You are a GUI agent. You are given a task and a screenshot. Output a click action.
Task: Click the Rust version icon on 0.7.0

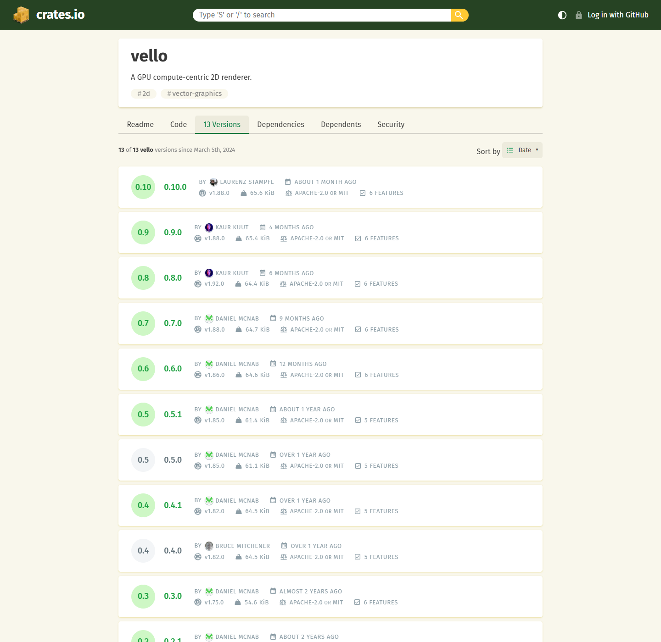pyautogui.click(x=198, y=329)
